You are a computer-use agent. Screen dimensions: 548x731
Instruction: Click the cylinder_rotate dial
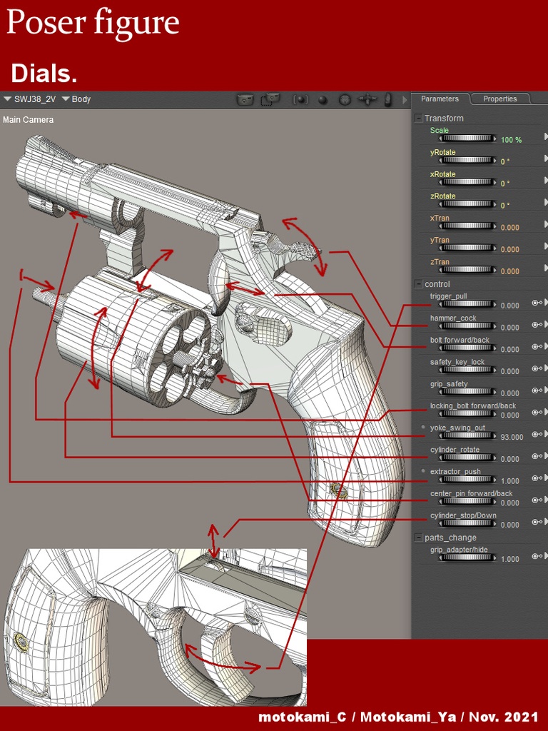467,458
